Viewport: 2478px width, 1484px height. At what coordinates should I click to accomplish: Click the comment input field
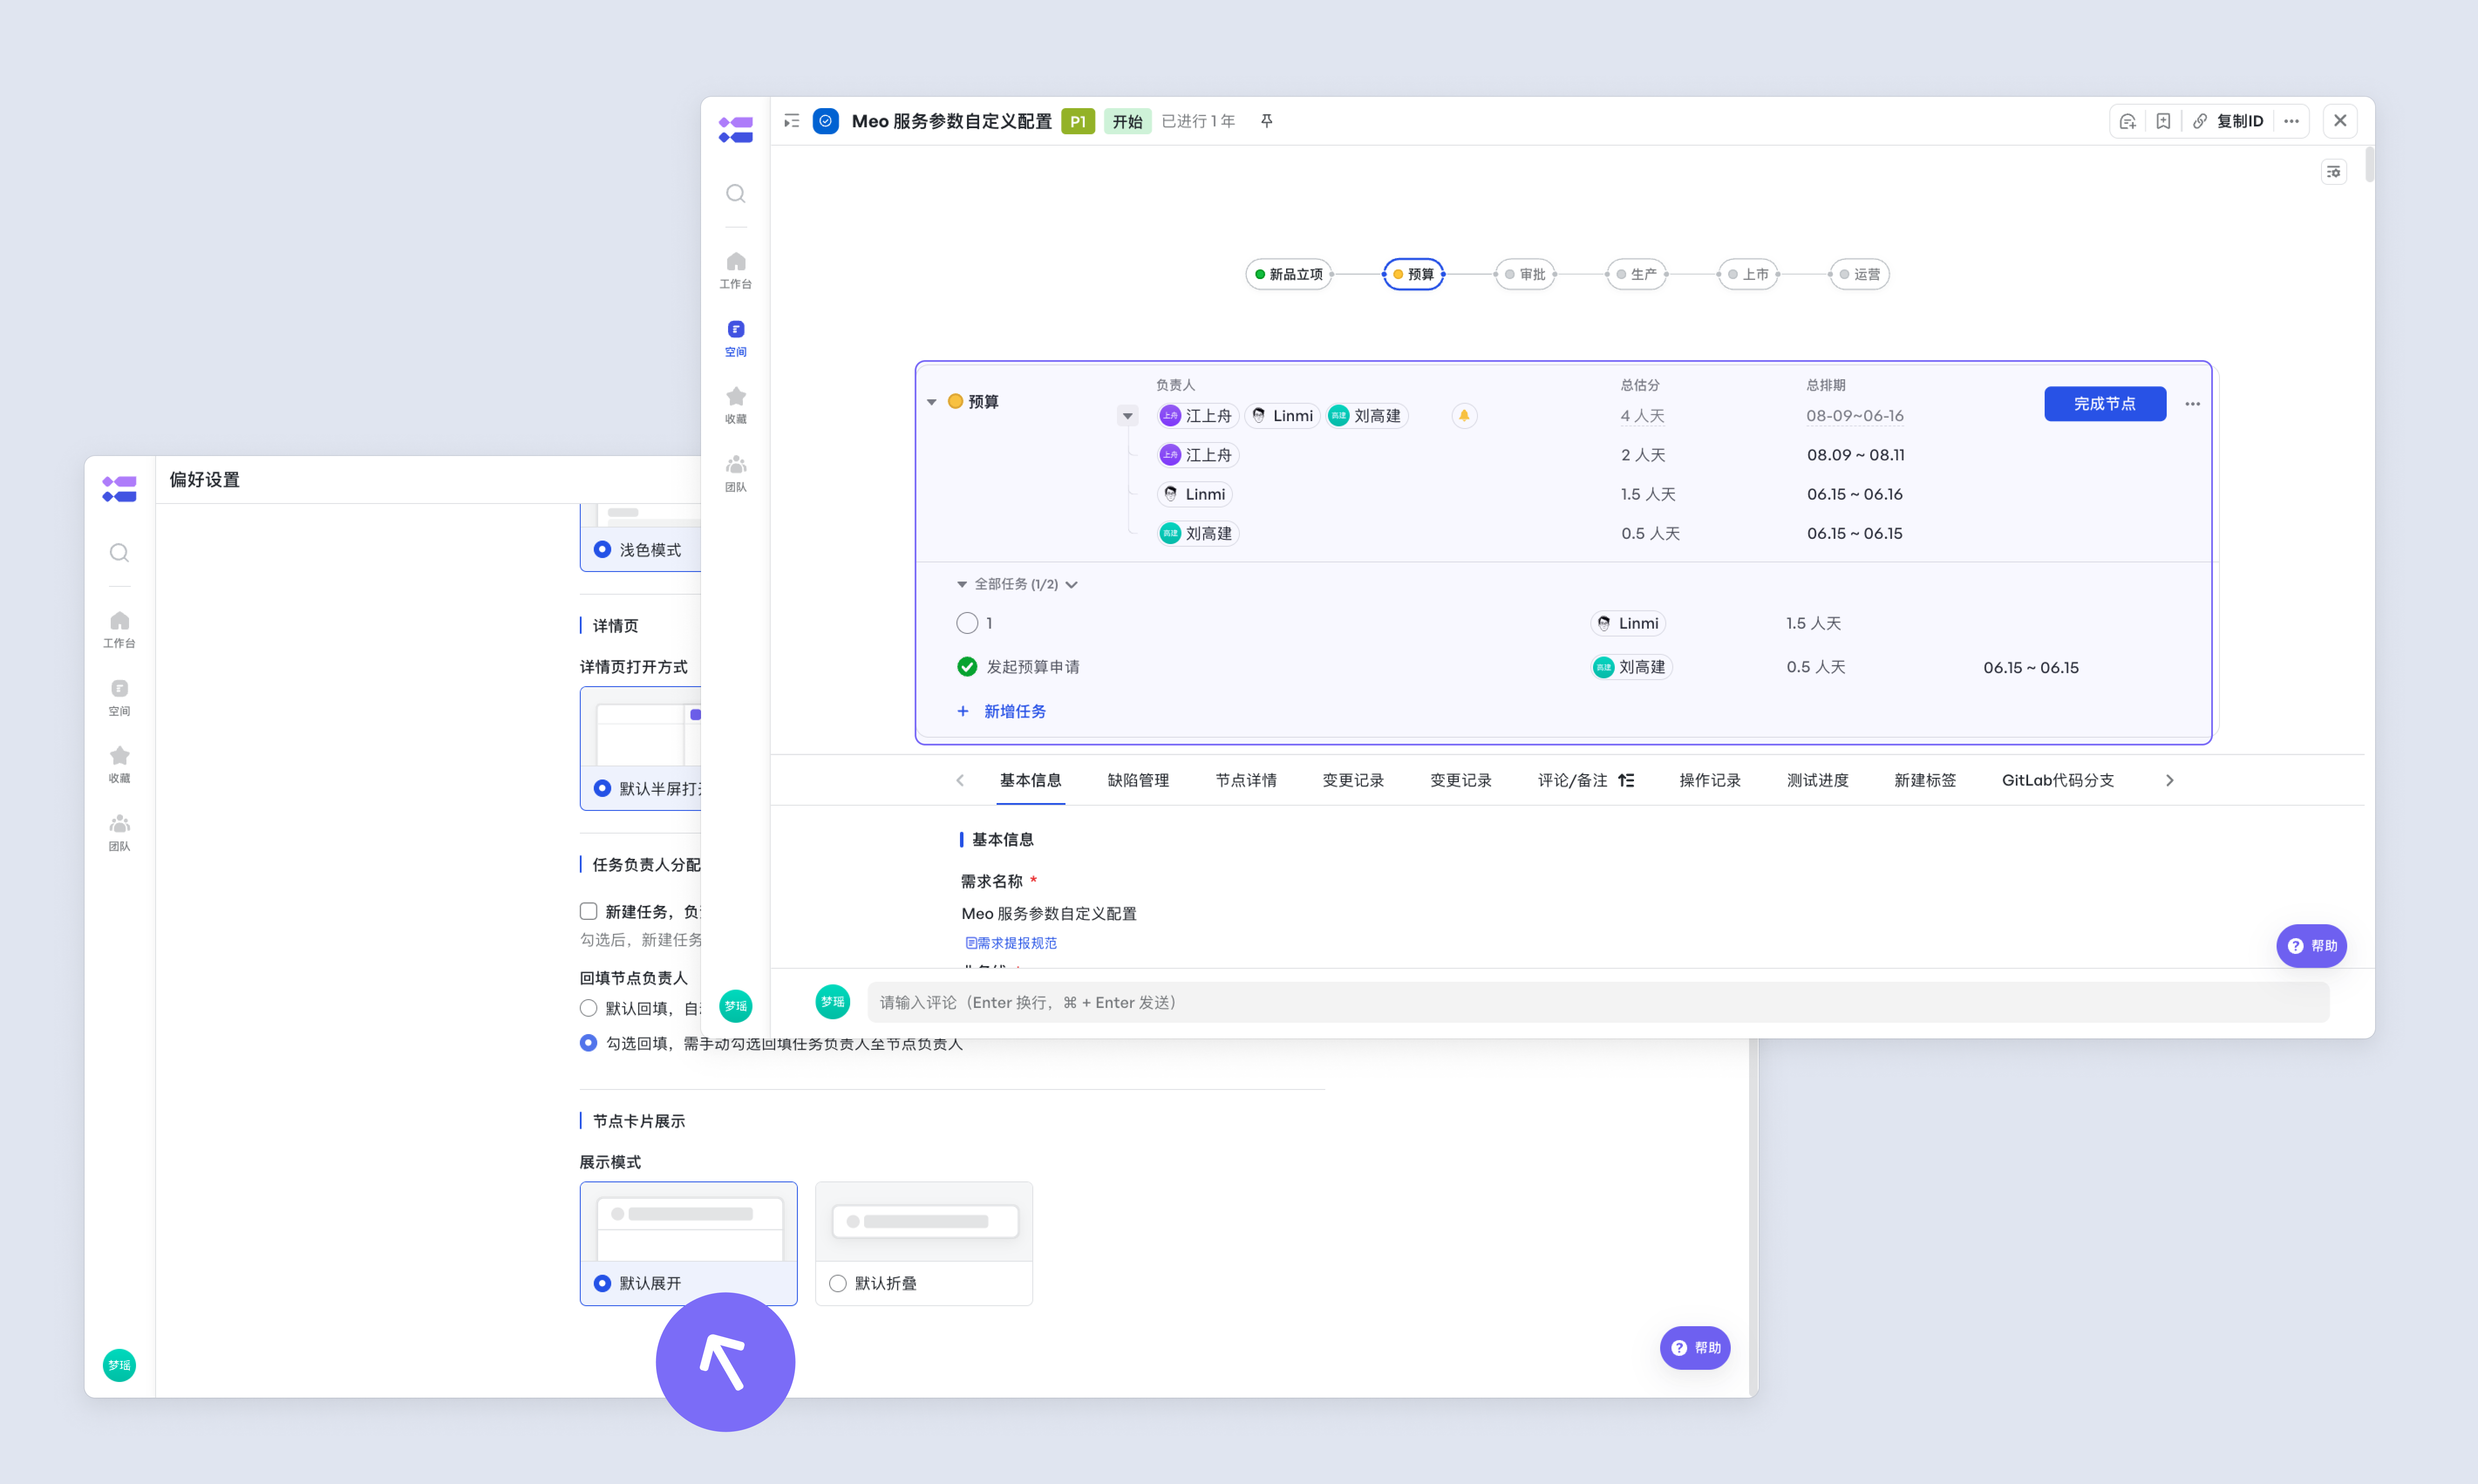(x=1597, y=1002)
